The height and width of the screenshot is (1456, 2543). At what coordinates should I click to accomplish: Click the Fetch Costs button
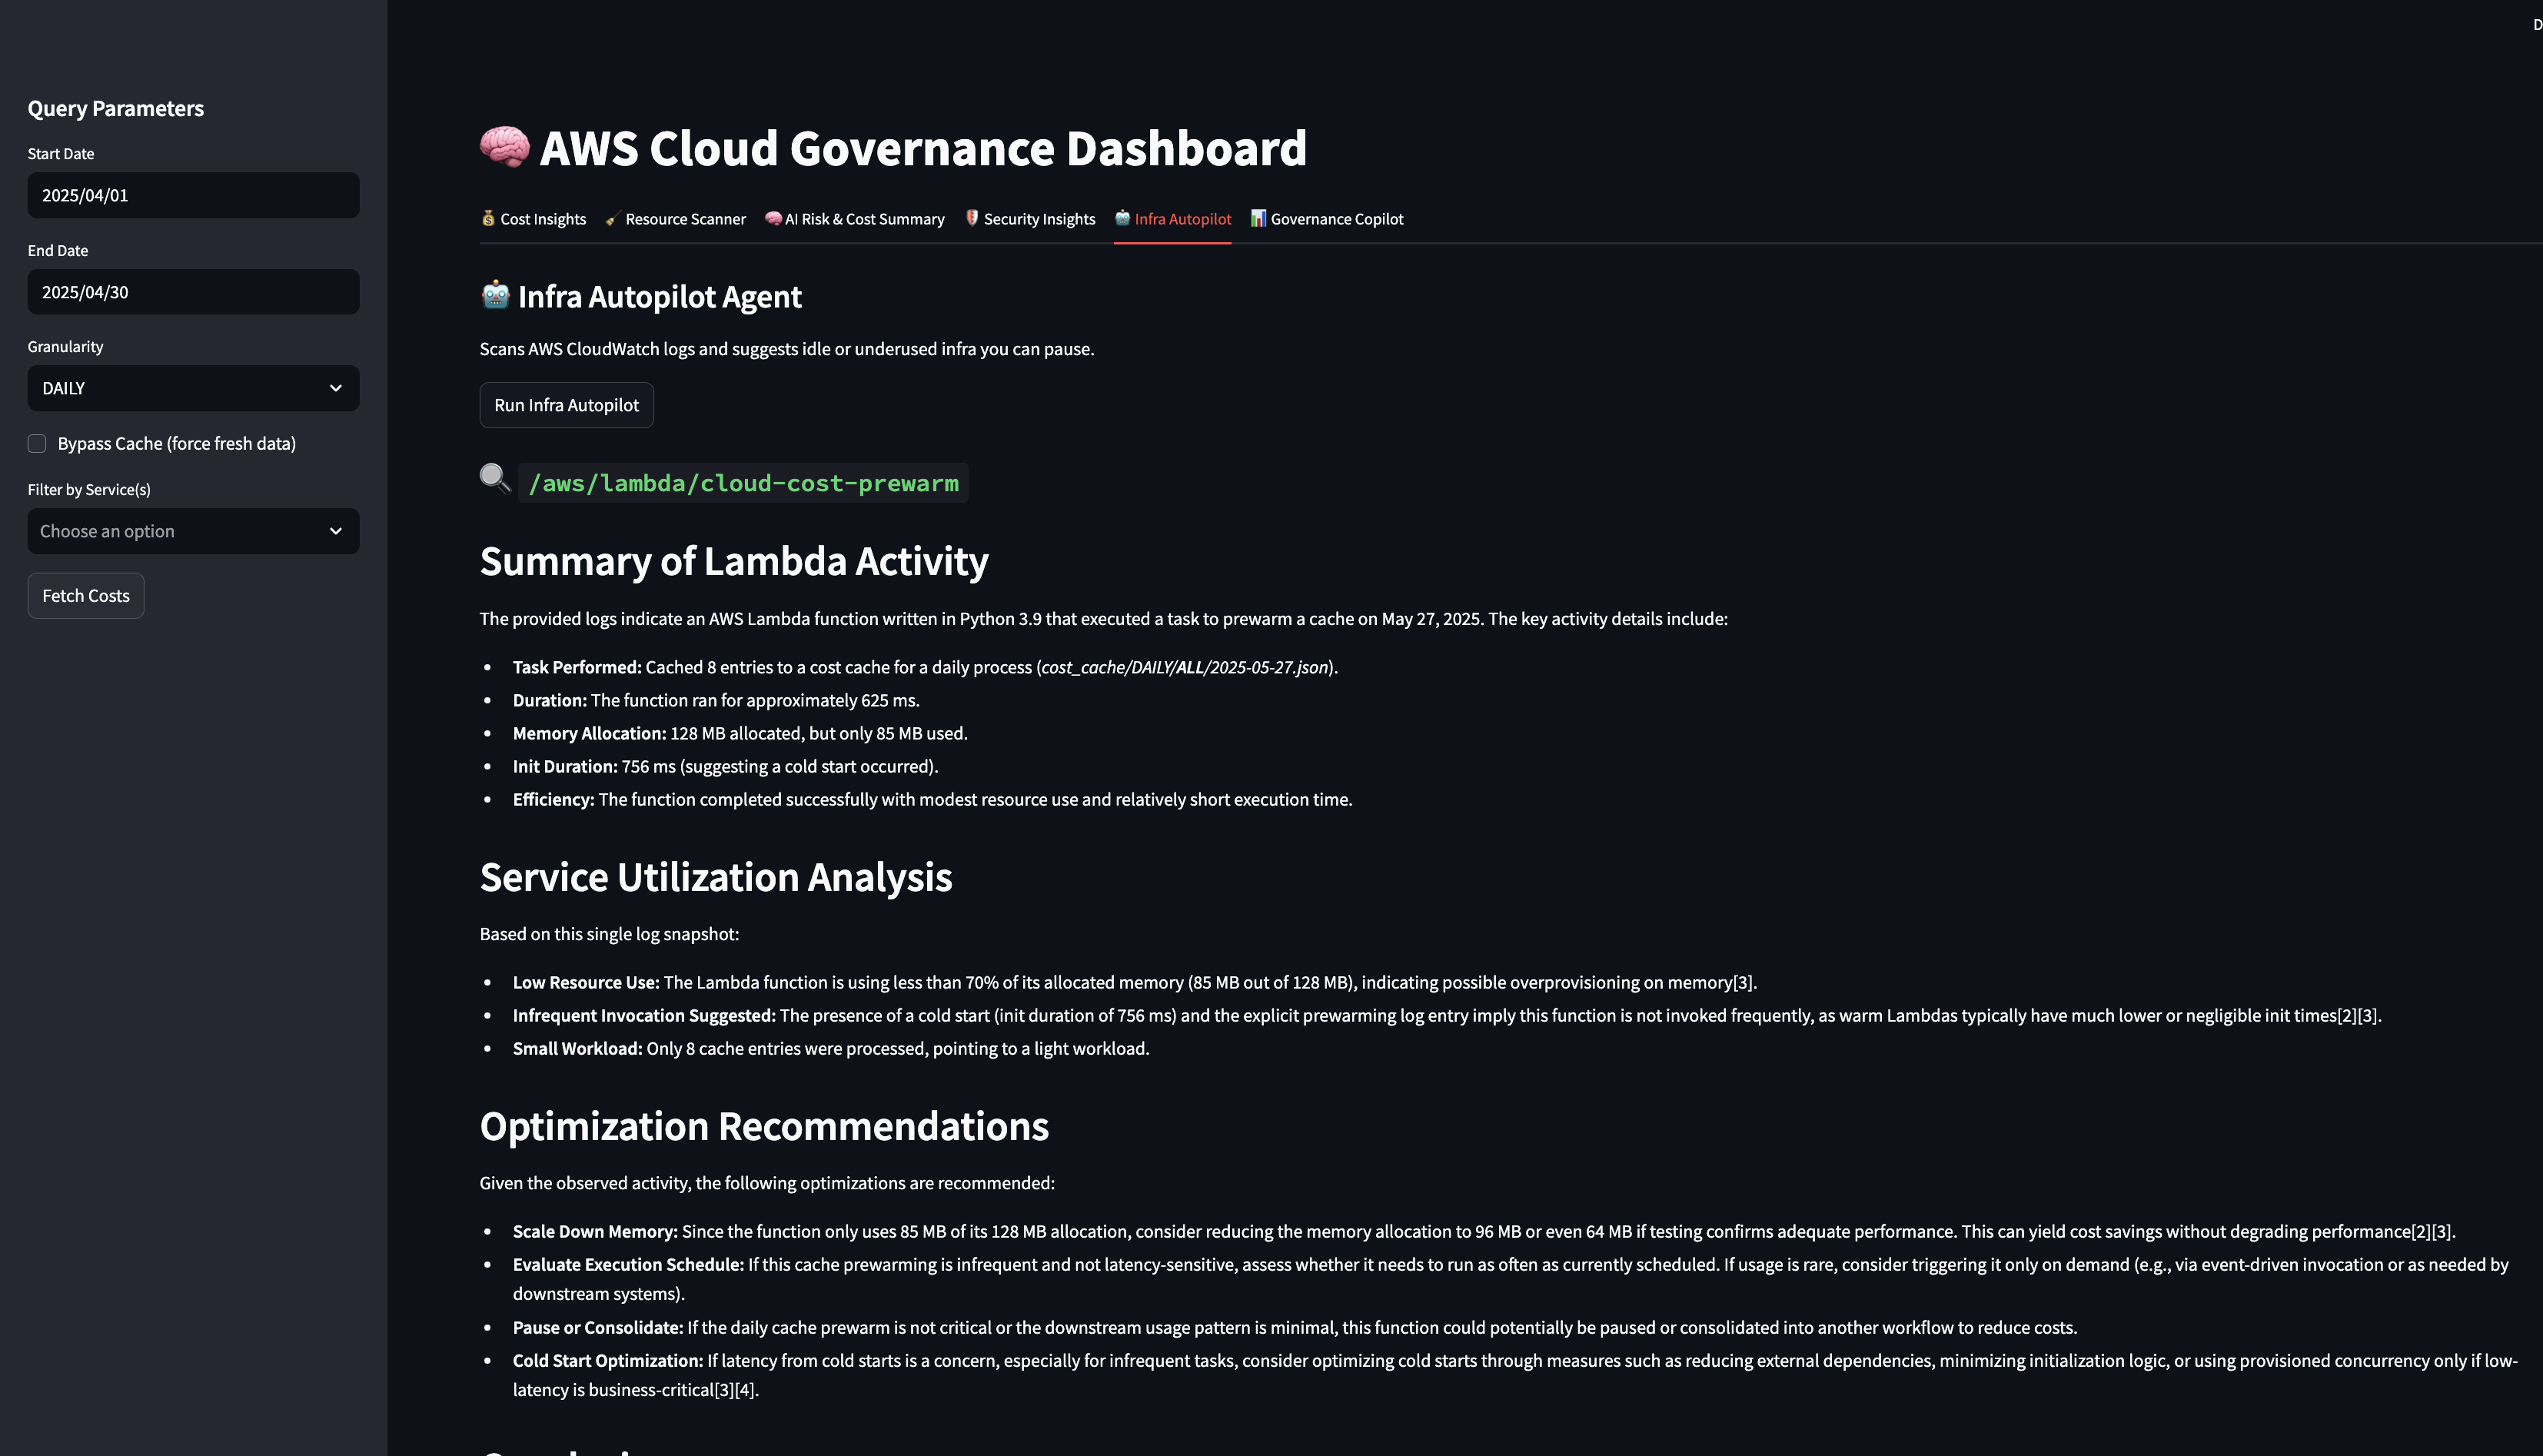pos(86,596)
